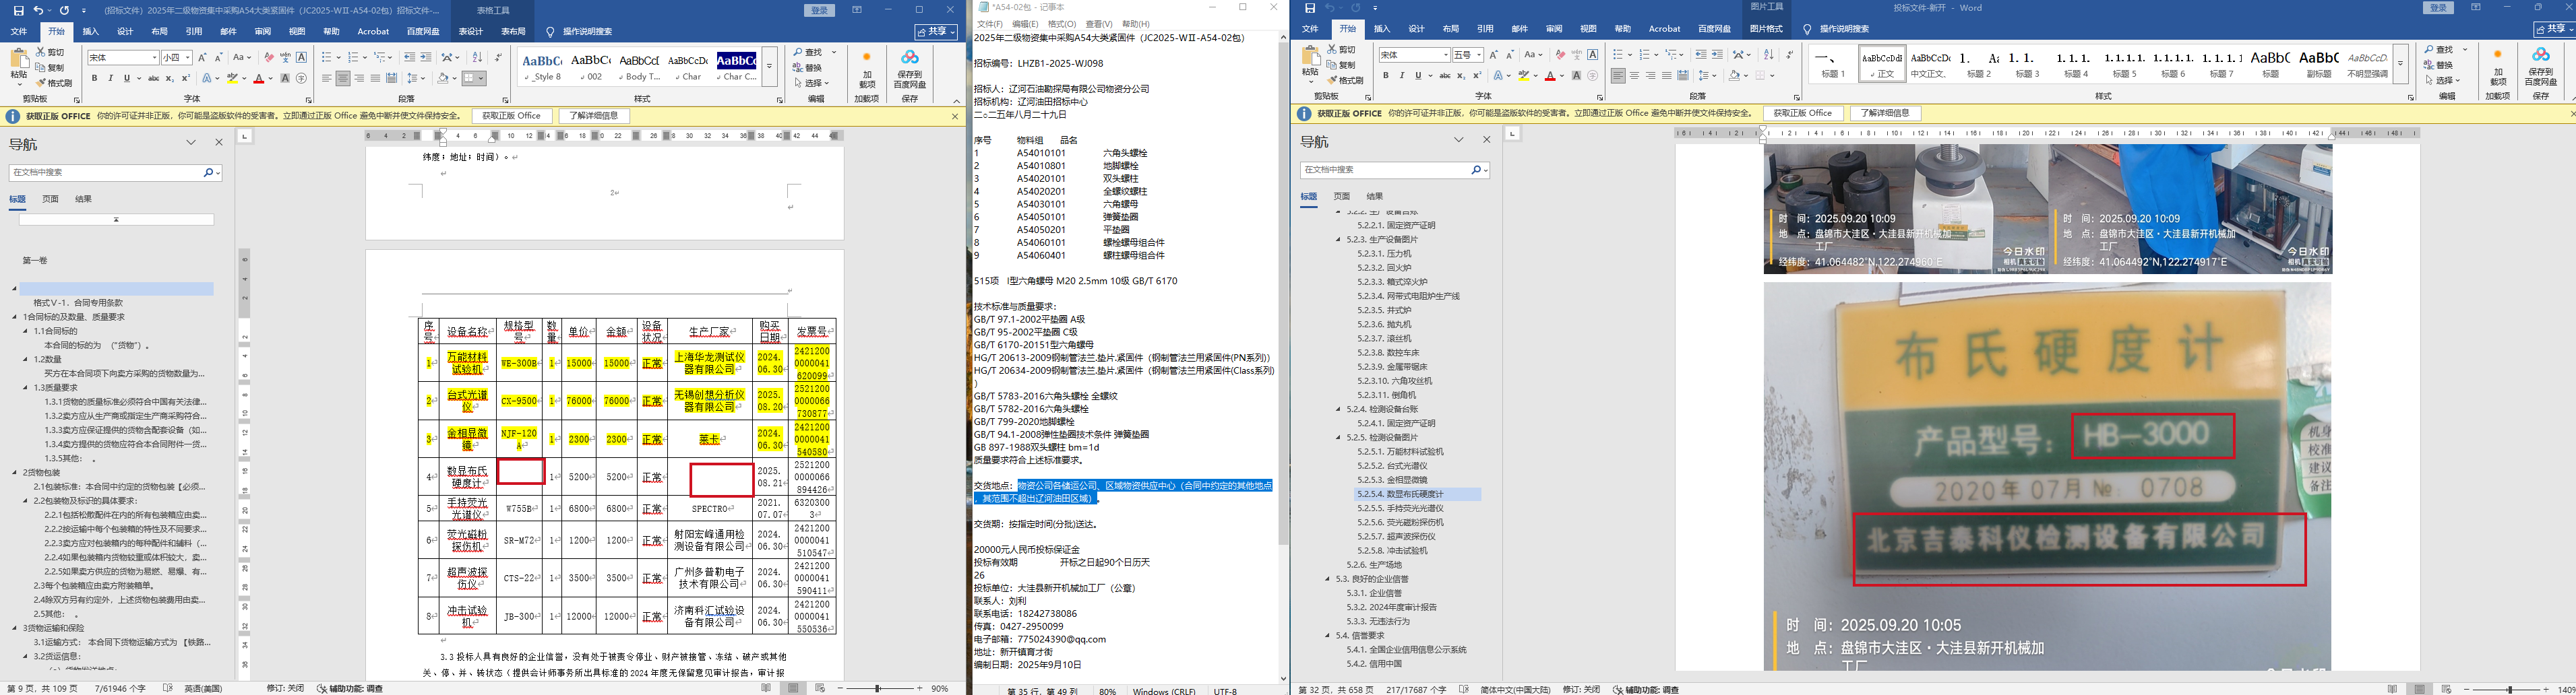Screen dimensions: 2576x695
Task: Open font size dropdown 五号 in right Word
Action: 1479,55
